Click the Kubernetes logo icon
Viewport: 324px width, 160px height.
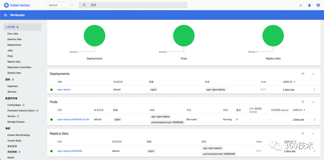(x=6, y=5)
